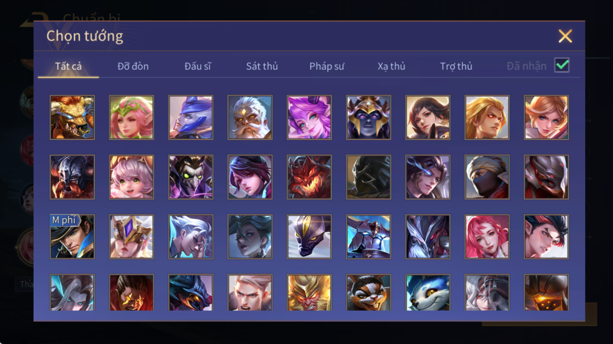Pick the white-bearded old man hero portrait
Image resolution: width=613 pixels, height=344 pixels.
point(250,117)
